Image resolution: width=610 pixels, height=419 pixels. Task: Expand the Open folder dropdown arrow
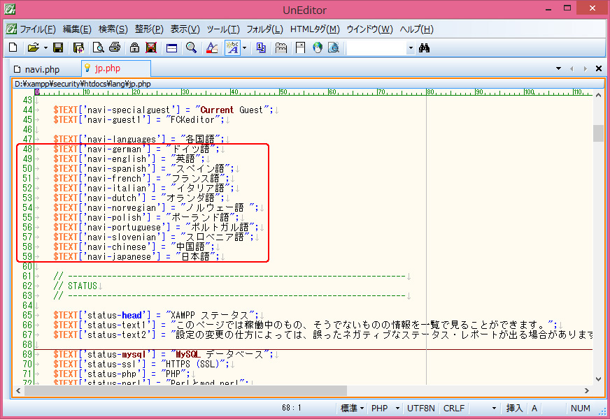click(x=45, y=47)
